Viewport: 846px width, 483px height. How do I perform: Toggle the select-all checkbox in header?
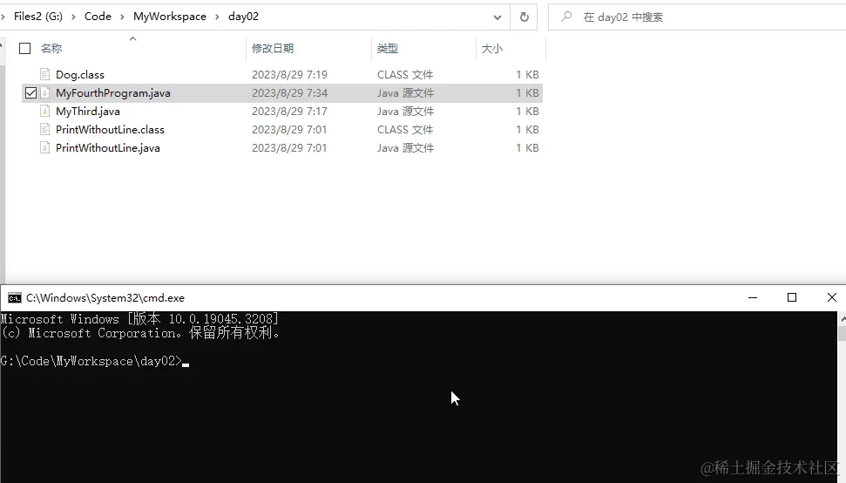pos(24,49)
